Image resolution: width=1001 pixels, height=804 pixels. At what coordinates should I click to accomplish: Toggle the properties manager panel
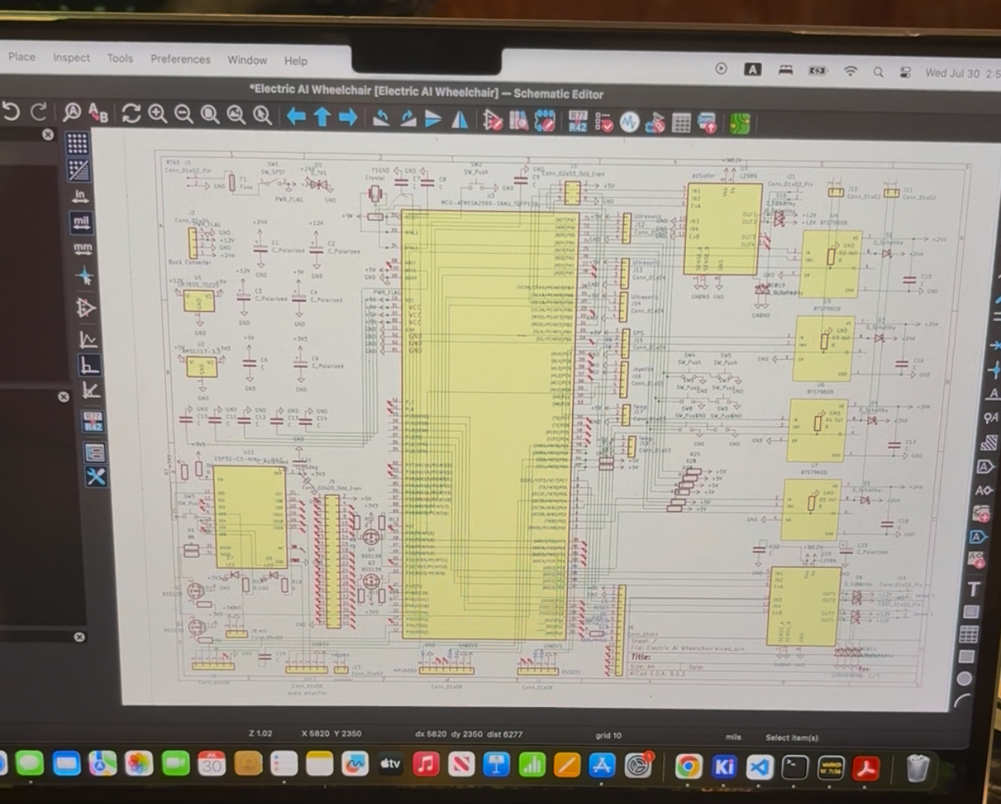pos(96,477)
